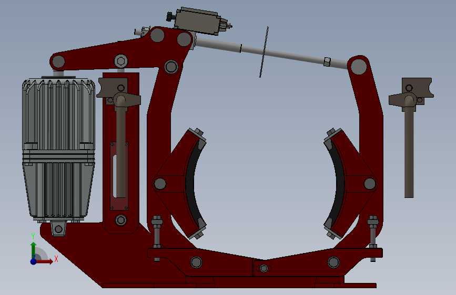Pick the right pivot pin on the base
Image resolution: width=456 pixels, height=295 pixels.
(333, 262)
